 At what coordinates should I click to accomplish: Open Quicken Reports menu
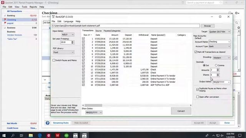(33, 7)
